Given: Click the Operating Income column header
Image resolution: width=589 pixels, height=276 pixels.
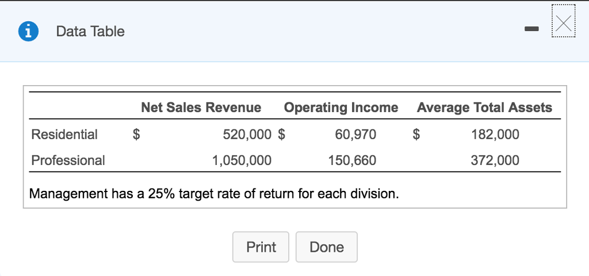Looking at the screenshot, I should (341, 108).
